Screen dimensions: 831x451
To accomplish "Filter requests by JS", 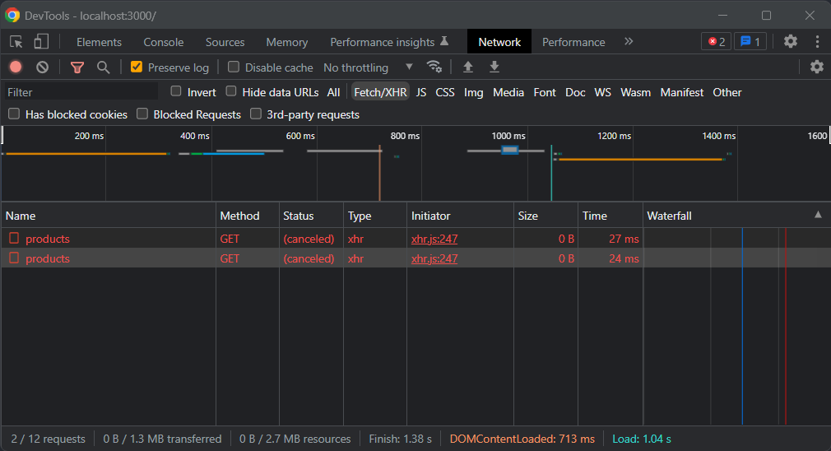I will [x=421, y=92].
